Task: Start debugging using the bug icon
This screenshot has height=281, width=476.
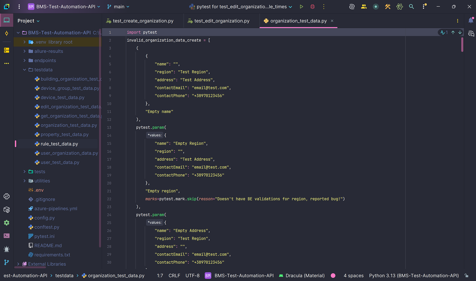Action: (312, 6)
